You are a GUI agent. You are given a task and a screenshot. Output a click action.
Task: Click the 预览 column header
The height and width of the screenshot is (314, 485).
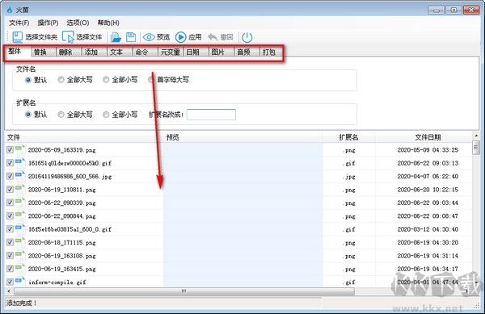coord(242,137)
